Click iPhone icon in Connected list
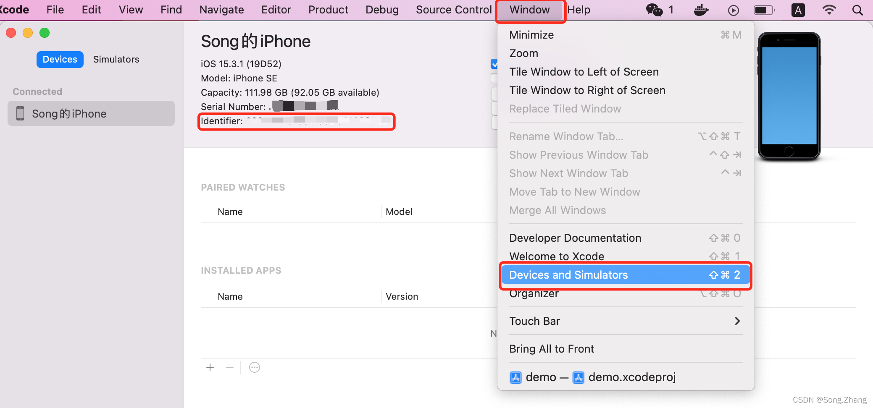Screen dimensions: 873x408 click(20, 113)
